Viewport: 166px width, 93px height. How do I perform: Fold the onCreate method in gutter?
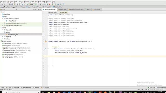48,49
